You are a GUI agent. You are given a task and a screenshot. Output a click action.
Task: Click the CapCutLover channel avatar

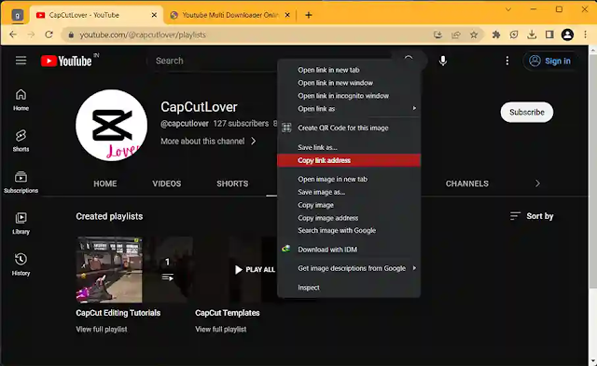pos(112,125)
